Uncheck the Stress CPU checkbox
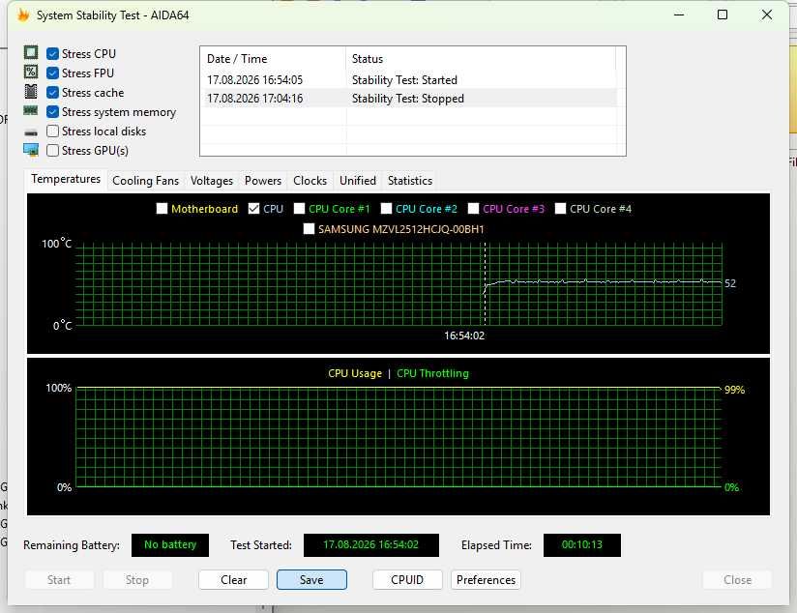This screenshot has height=613, width=797. [x=52, y=53]
